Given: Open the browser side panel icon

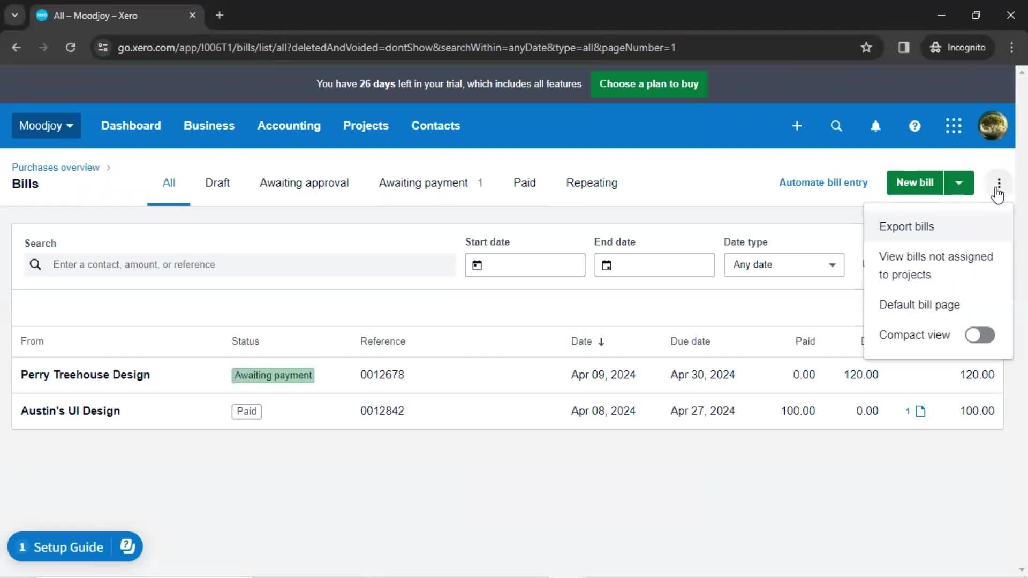Looking at the screenshot, I should coord(904,48).
